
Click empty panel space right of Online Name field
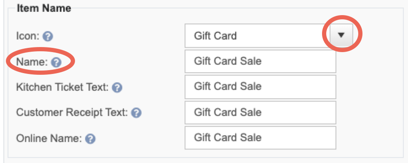(x=370, y=137)
